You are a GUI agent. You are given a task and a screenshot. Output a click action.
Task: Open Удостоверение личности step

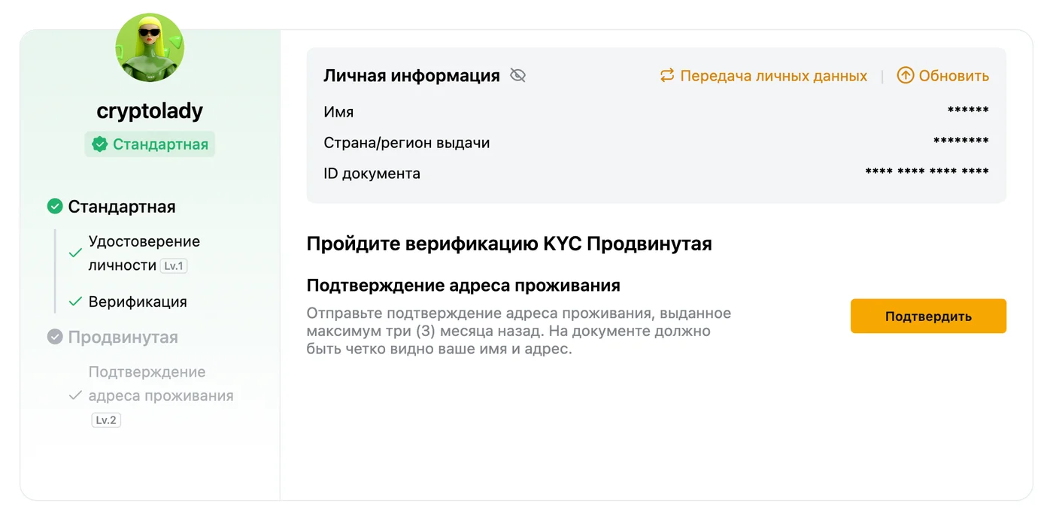144,253
